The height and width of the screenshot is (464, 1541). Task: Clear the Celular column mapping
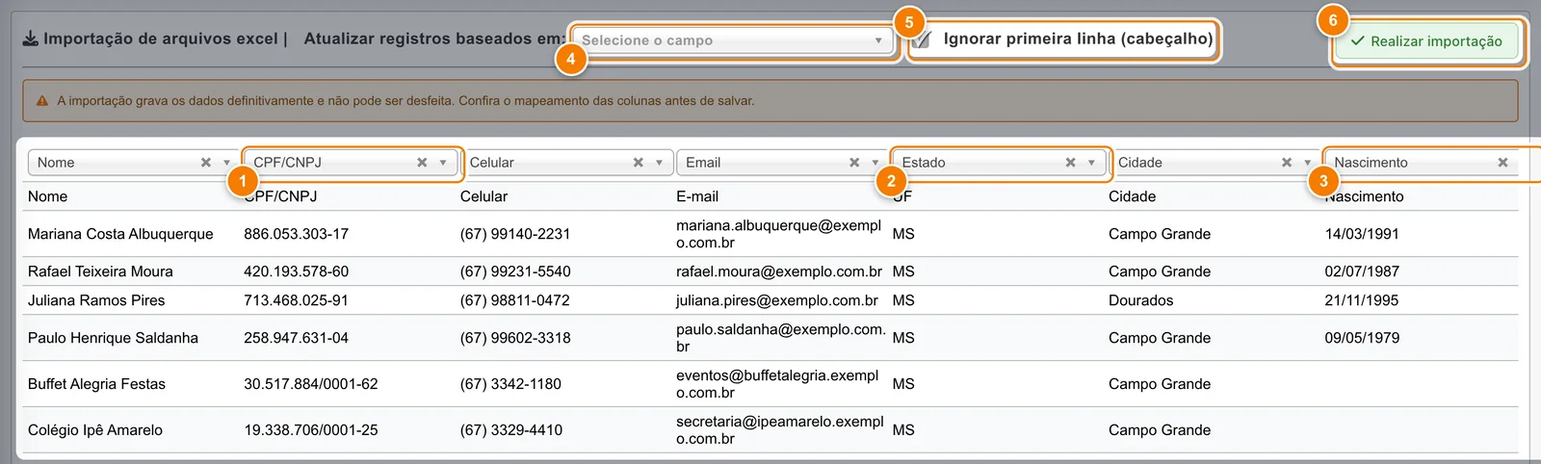tap(638, 163)
